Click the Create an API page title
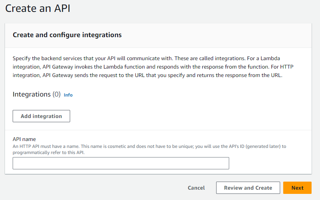This screenshot has height=200, width=320. click(x=38, y=8)
